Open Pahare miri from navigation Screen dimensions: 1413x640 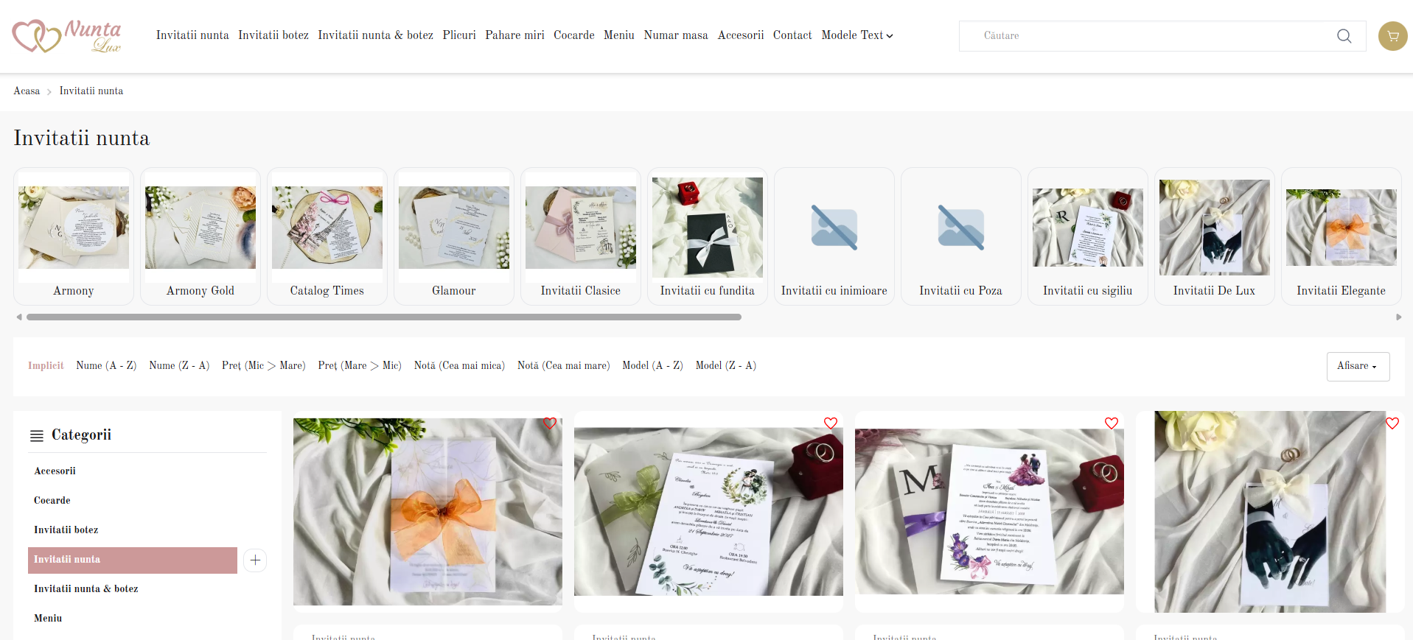(514, 35)
